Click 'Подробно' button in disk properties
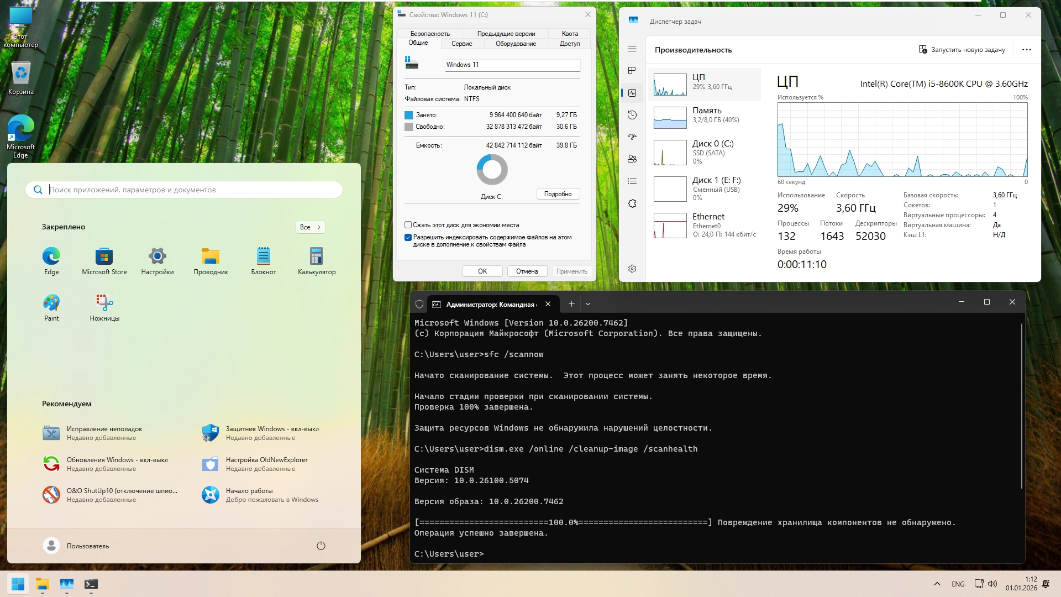This screenshot has width=1061, height=597. coord(558,194)
